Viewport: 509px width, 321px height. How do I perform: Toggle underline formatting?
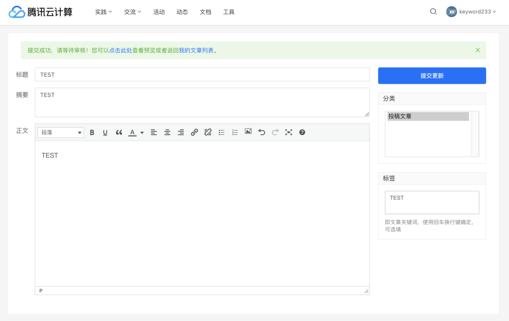[105, 132]
